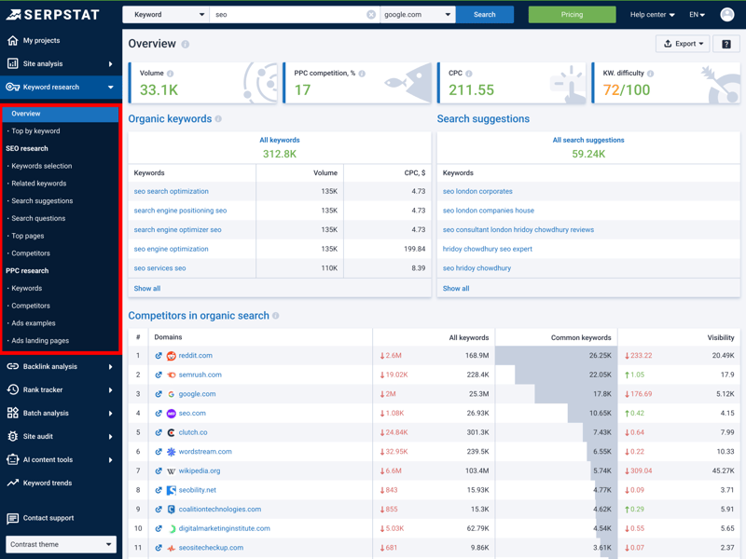The image size is (746, 559).
Task: Expand the Site analysis menu
Action: [x=61, y=64]
